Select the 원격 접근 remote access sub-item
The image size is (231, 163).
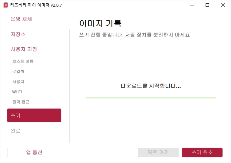pos(21,102)
